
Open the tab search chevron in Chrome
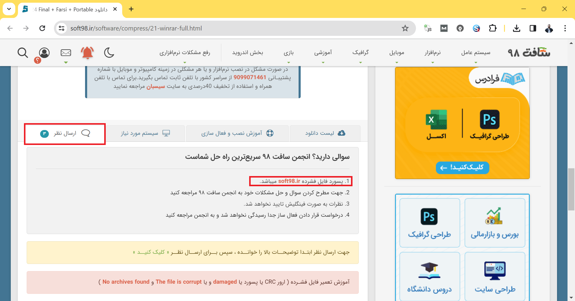[9, 9]
